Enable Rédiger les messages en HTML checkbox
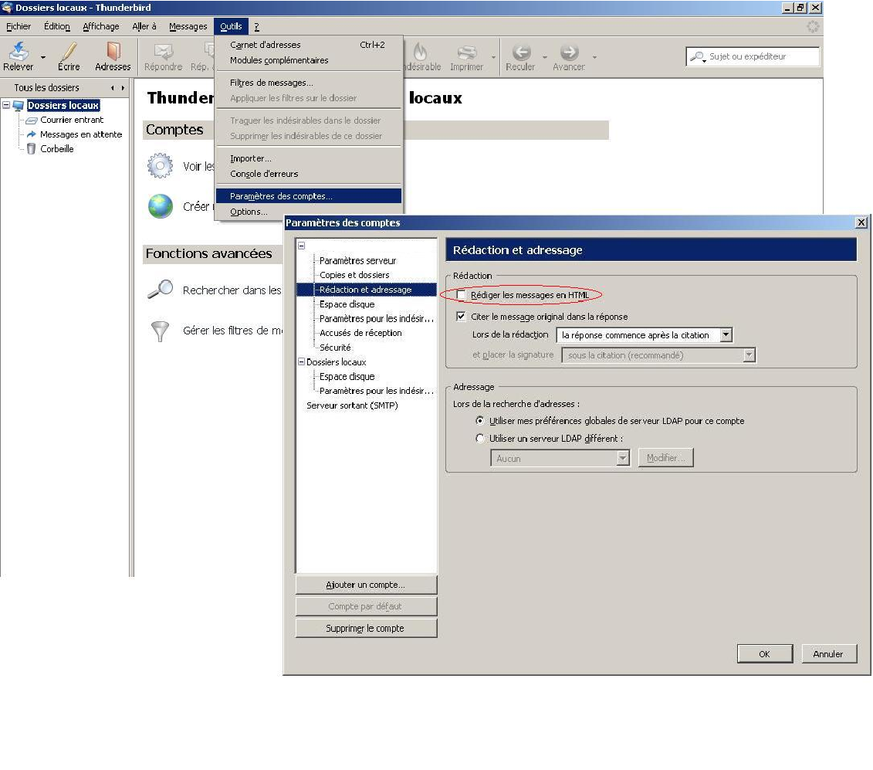Image resolution: width=873 pixels, height=770 pixels. click(461, 295)
